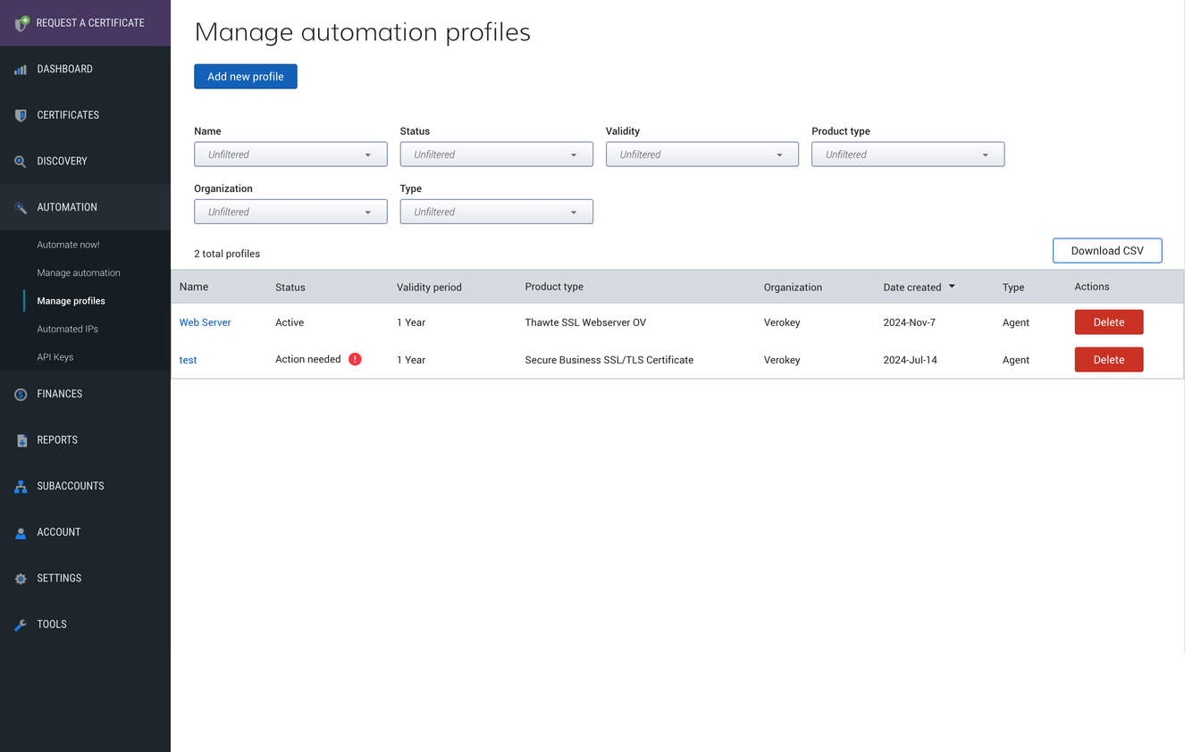This screenshot has width=1201, height=752.
Task: Open the Web Server profile link
Action: [x=205, y=322]
